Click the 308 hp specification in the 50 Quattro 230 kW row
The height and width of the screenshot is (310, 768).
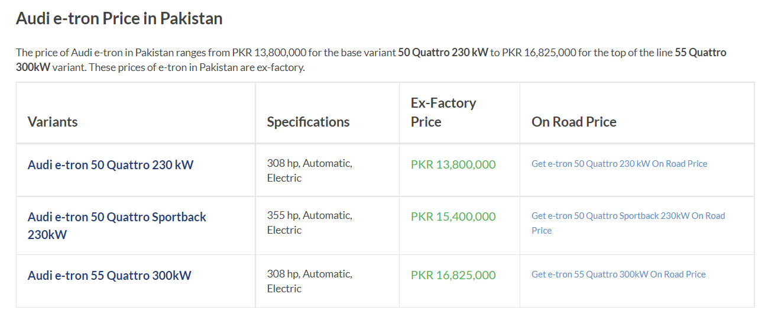pyautogui.click(x=309, y=170)
